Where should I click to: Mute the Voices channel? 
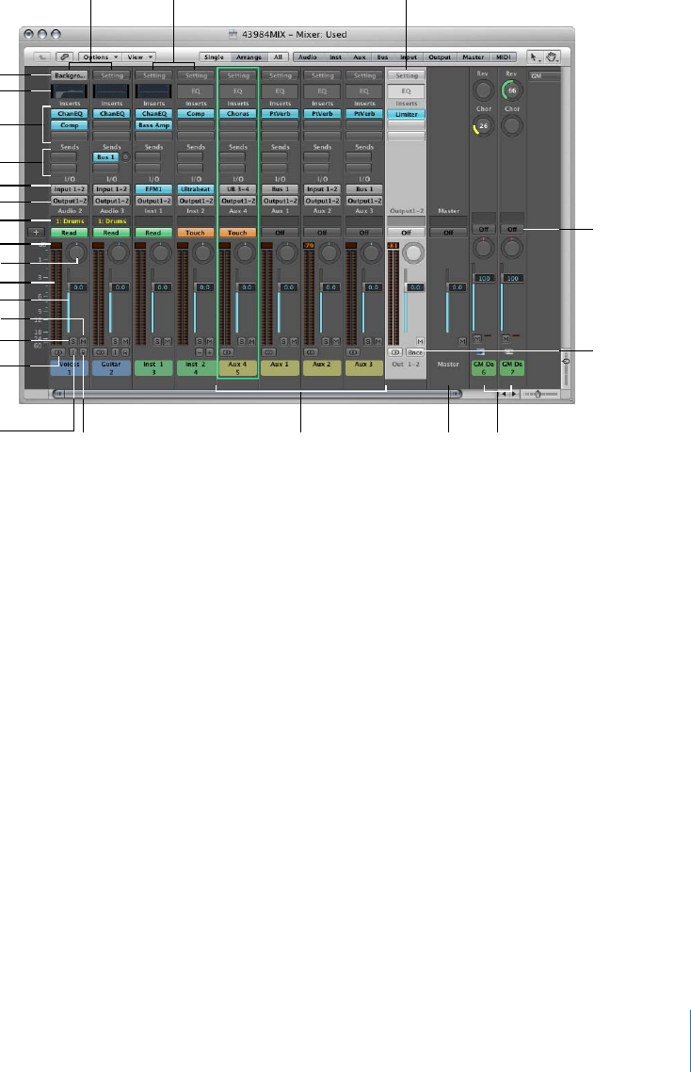point(84,341)
